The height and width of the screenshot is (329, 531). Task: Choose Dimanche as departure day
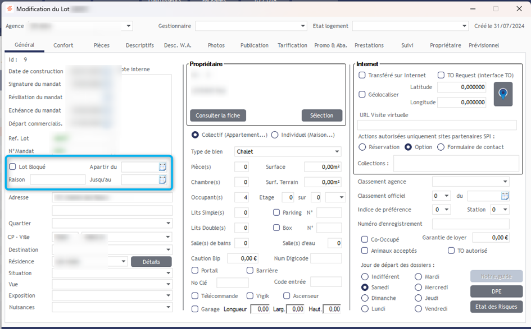(x=365, y=298)
